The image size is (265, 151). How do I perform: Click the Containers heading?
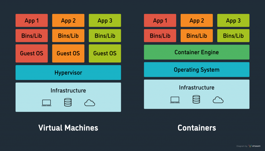coord(197,128)
